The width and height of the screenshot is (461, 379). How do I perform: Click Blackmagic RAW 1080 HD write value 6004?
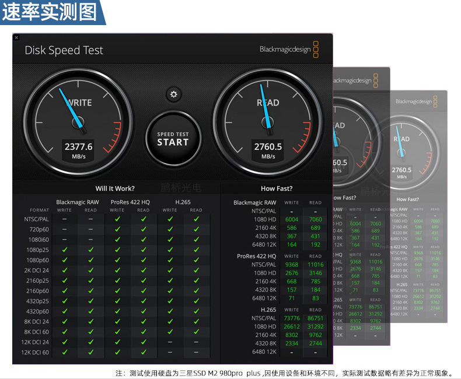coord(292,219)
